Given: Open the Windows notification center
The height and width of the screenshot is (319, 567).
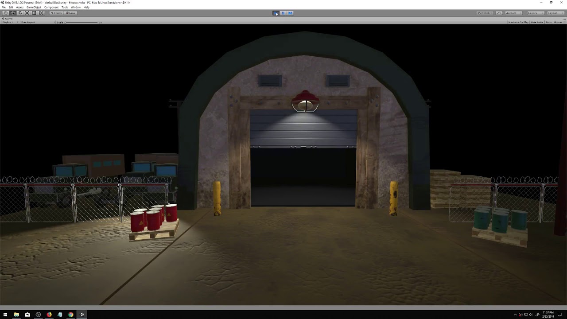Looking at the screenshot, I should (559, 315).
